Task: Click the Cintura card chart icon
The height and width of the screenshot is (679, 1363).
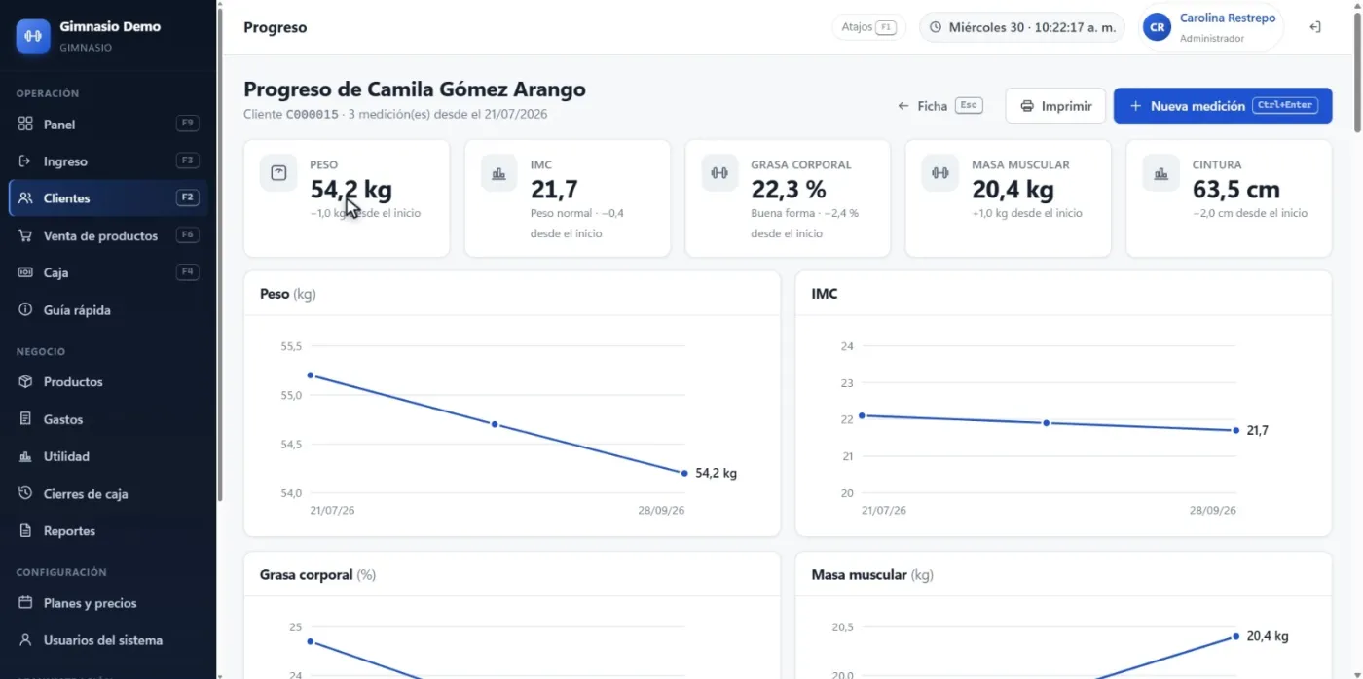Action: pyautogui.click(x=1160, y=173)
